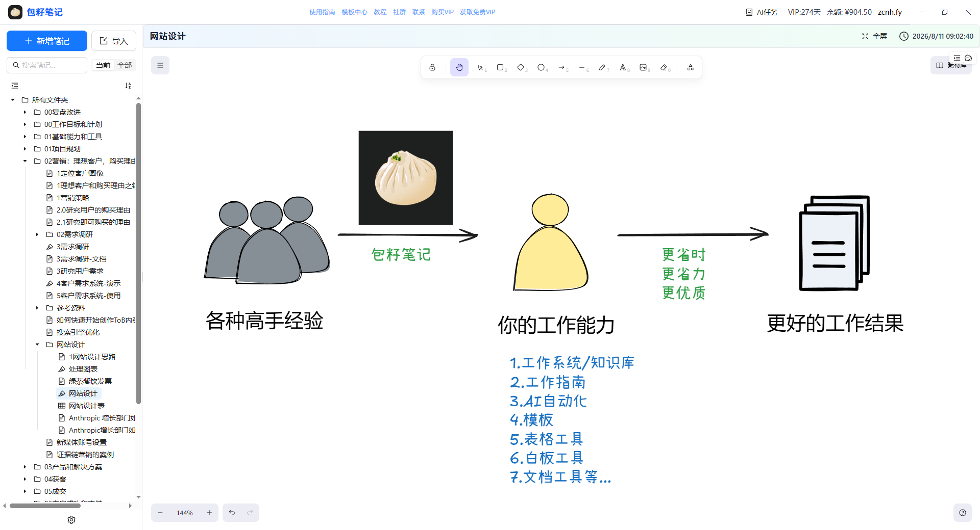The width and height of the screenshot is (980, 530).
Task: Switch to 全屏 fullscreen mode
Action: pos(875,36)
